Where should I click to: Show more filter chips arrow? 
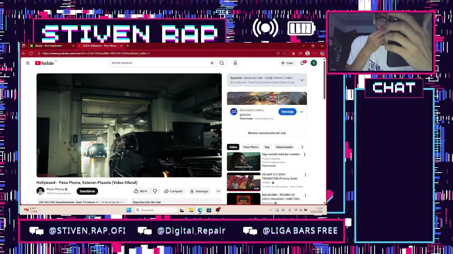click(x=302, y=147)
